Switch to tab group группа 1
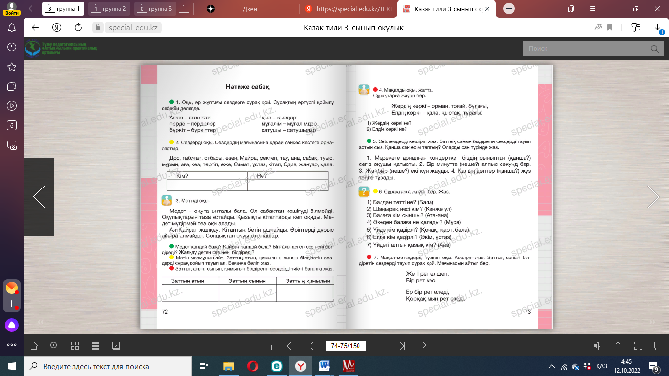The image size is (669, 376). click(x=63, y=8)
